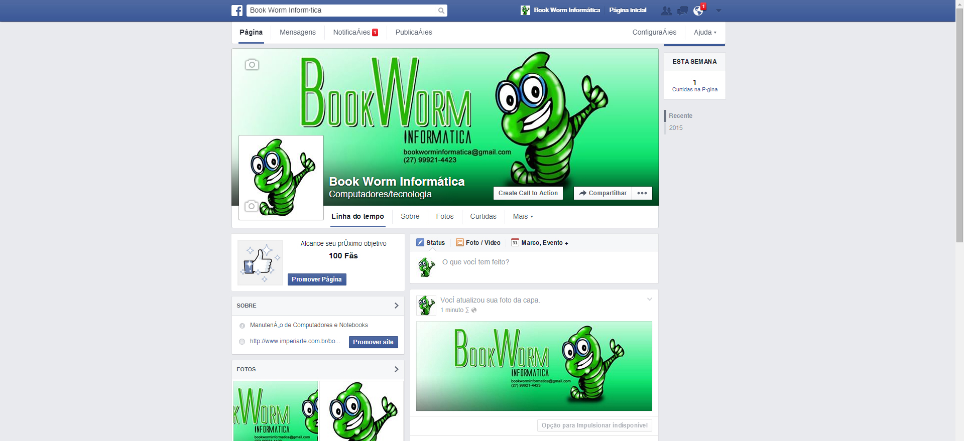Click Computadores/tecnologia category link

(x=380, y=194)
